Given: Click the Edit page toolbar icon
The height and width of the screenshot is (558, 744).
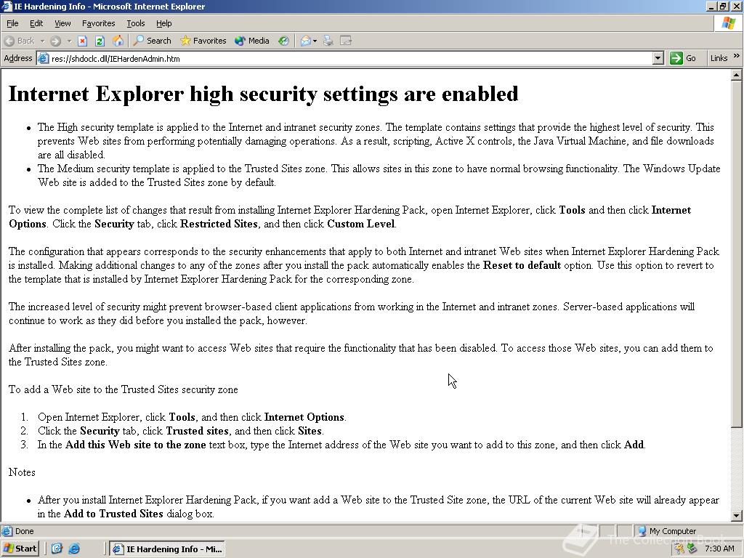Looking at the screenshot, I should [x=346, y=41].
